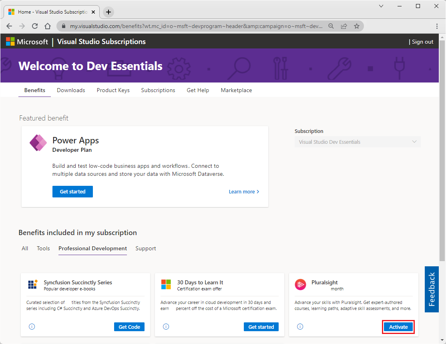Click the browser address bar URL

[x=196, y=26]
